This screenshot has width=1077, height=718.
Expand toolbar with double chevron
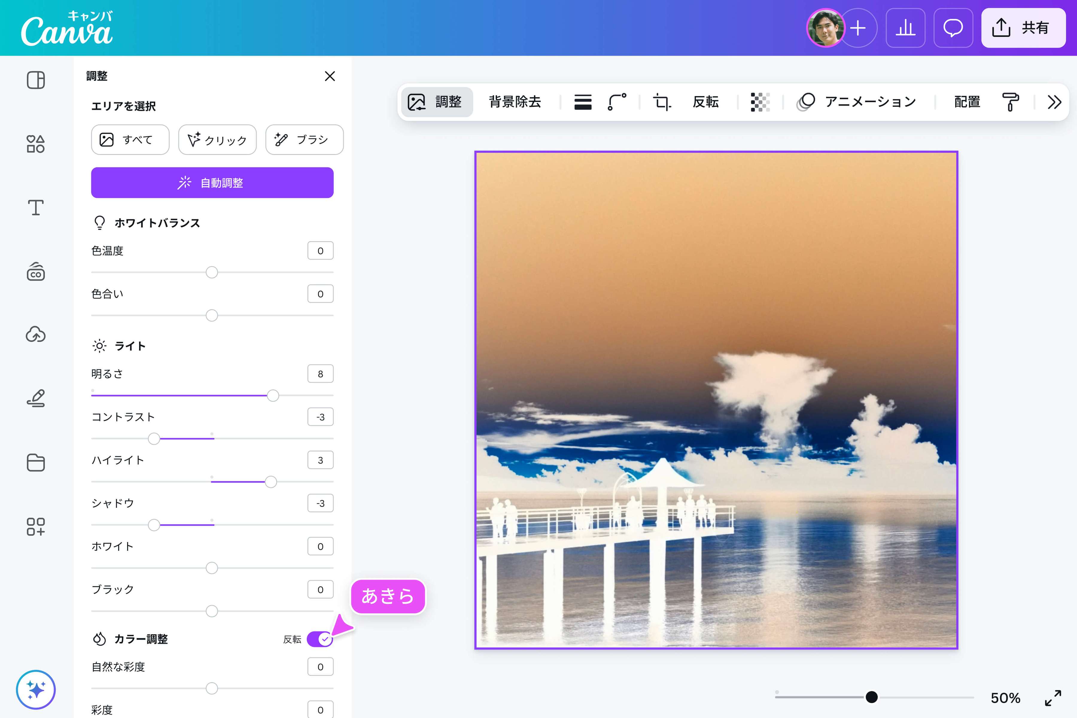click(1054, 102)
